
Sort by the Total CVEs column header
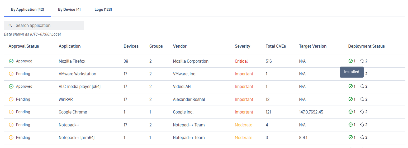276,46
